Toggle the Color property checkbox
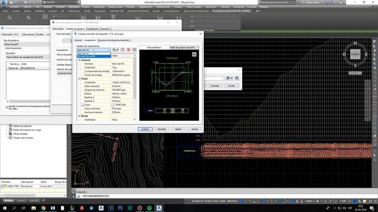378x212 pixels. (83, 105)
